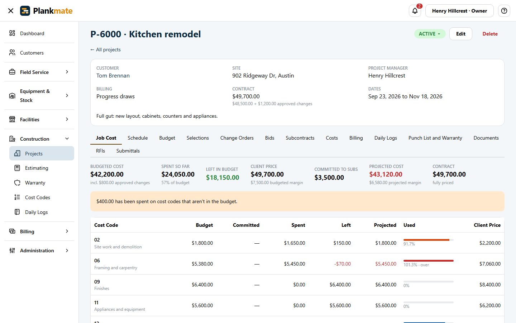Click the Facilities storefront icon
Screen dimensions: 516x323
pyautogui.click(x=12, y=119)
